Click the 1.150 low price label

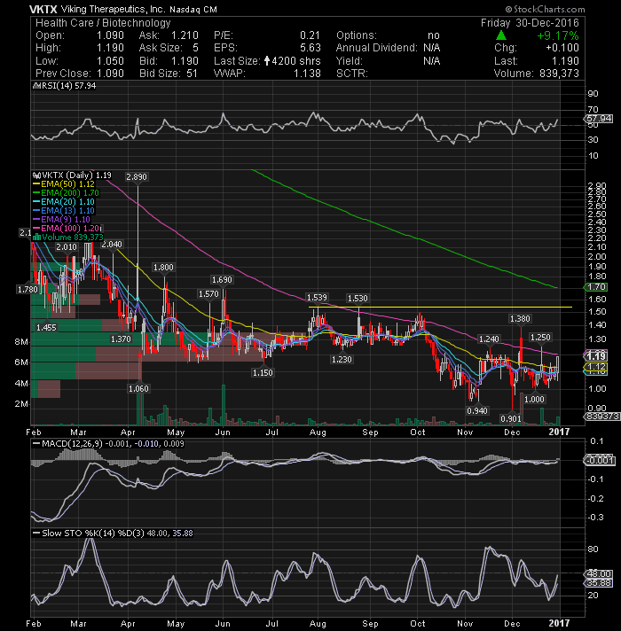click(263, 373)
